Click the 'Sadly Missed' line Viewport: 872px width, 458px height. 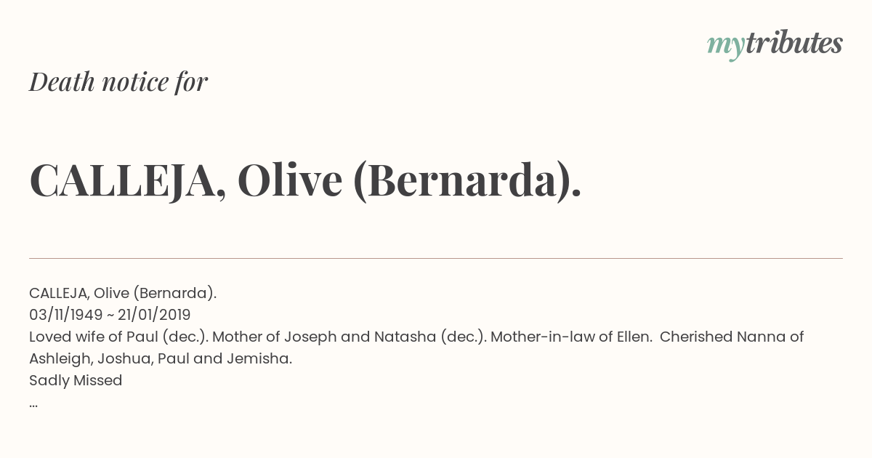point(76,380)
